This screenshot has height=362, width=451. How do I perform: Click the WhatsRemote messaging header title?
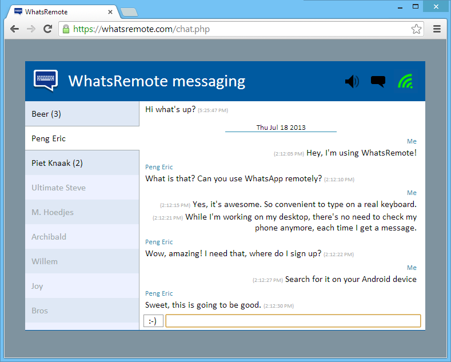pos(157,81)
